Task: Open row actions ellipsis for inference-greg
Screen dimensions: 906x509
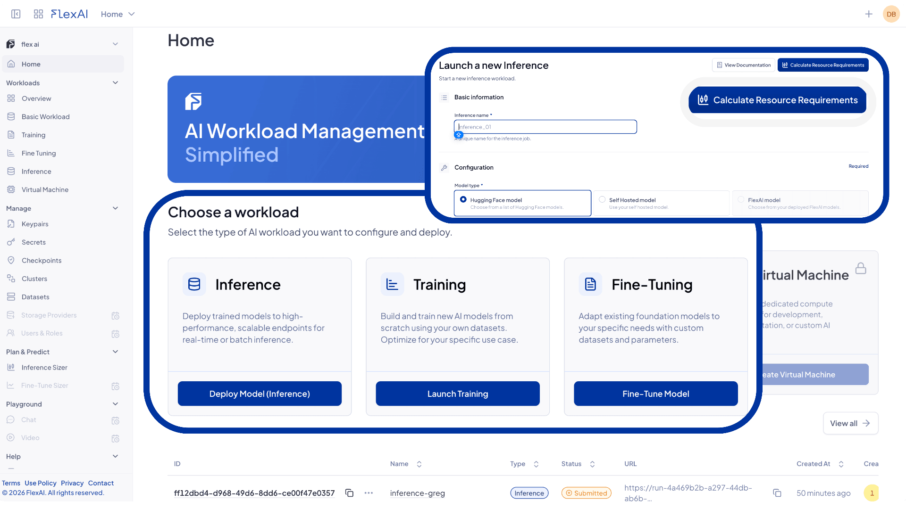Action: tap(369, 493)
